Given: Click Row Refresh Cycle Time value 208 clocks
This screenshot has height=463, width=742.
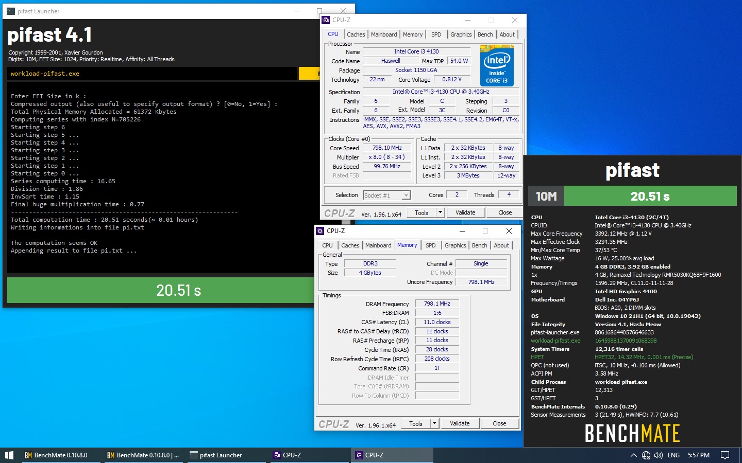Looking at the screenshot, I should [437, 359].
